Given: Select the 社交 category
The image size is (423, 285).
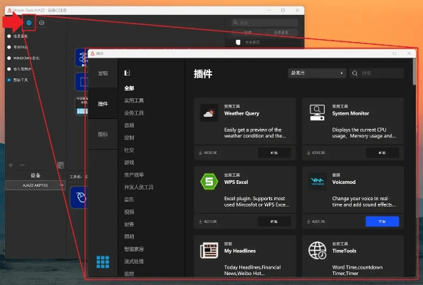Looking at the screenshot, I should (129, 150).
